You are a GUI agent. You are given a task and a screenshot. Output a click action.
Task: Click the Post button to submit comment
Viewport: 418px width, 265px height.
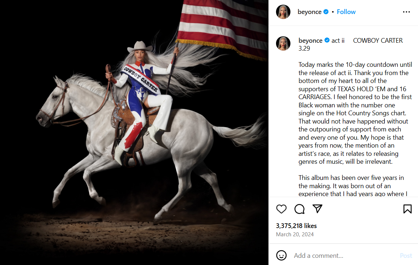click(x=406, y=255)
